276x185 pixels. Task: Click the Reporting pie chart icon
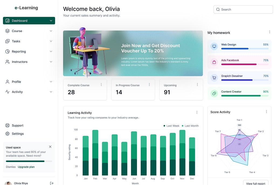[x=7, y=52]
